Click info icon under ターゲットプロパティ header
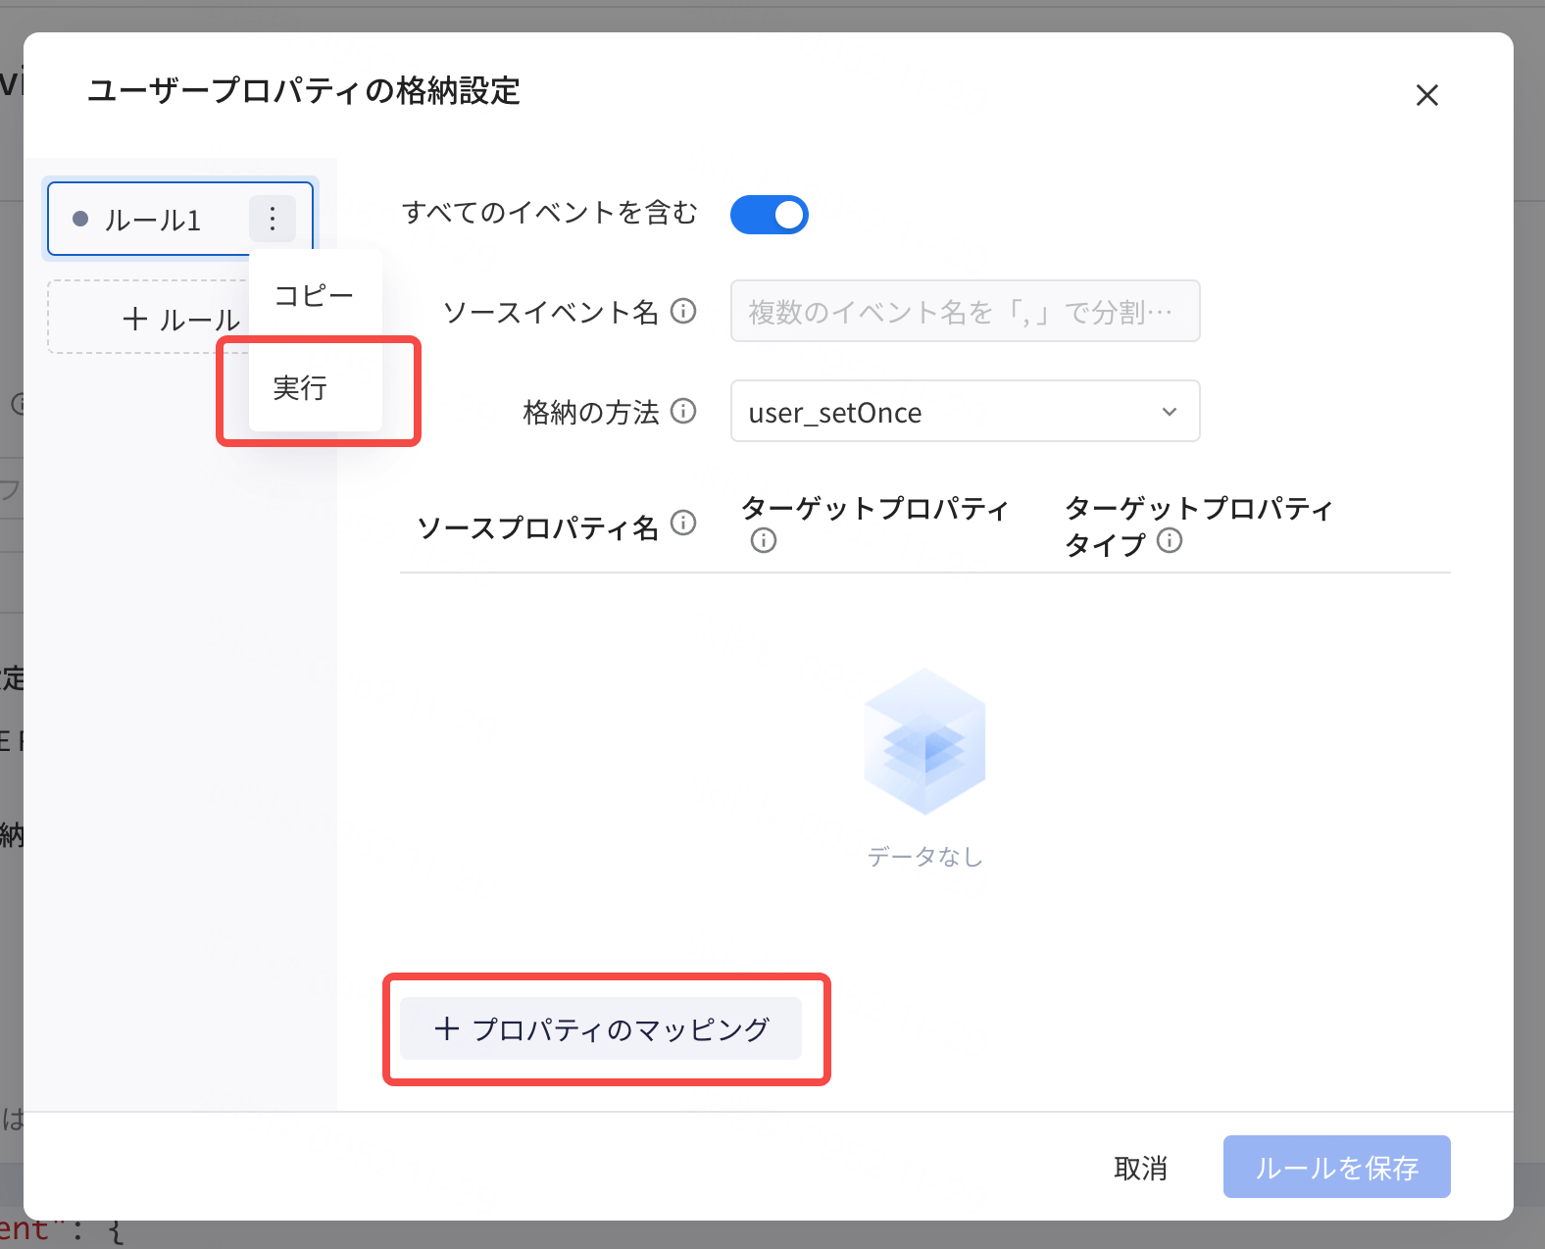This screenshot has width=1545, height=1249. point(764,540)
